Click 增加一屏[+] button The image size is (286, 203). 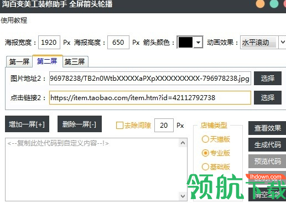[x=27, y=124]
